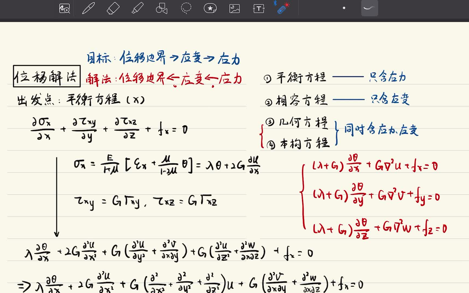This screenshot has height=293, width=469.
Task: Click the red equation ending with fy=0
Action: 376,195
